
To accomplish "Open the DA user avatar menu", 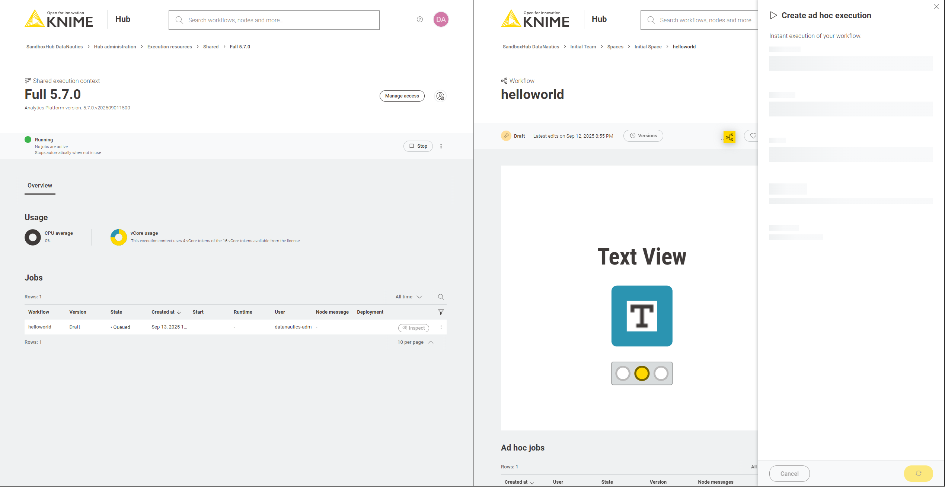I will tap(441, 19).
